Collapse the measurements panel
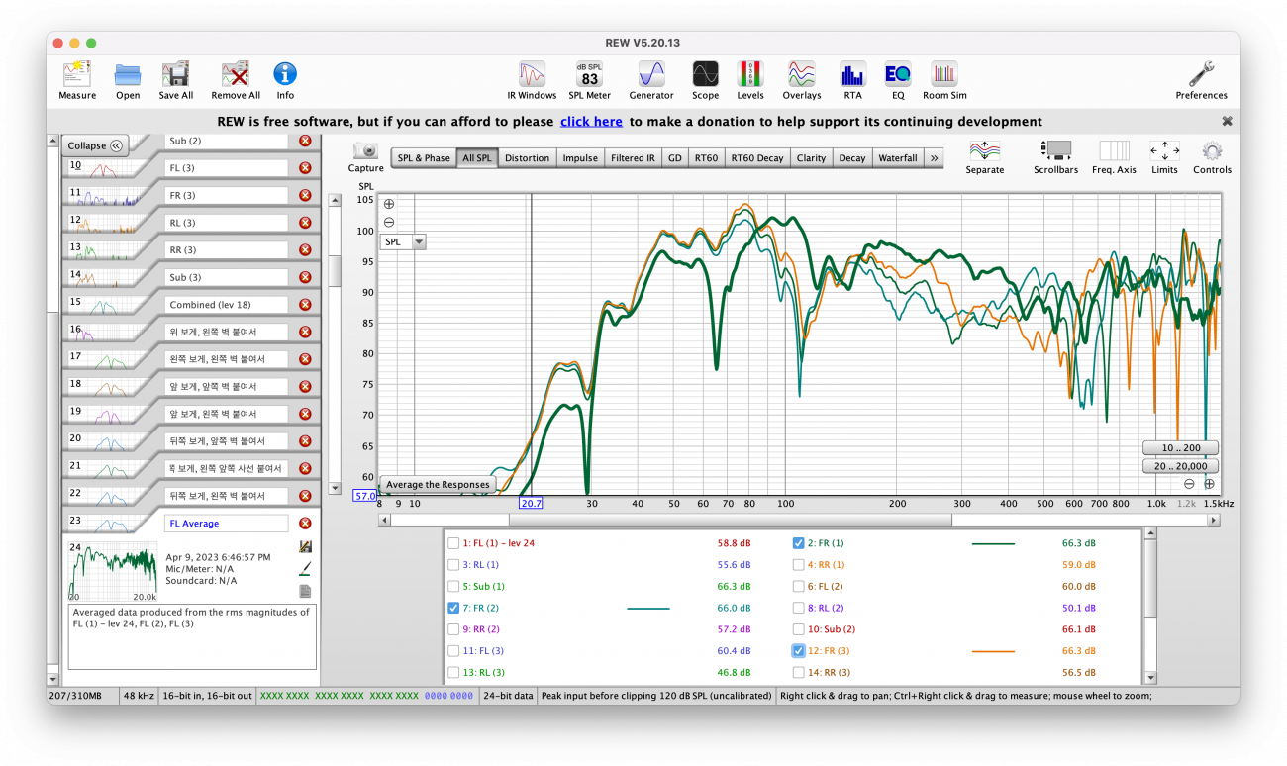This screenshot has height=766, width=1287. coord(96,145)
